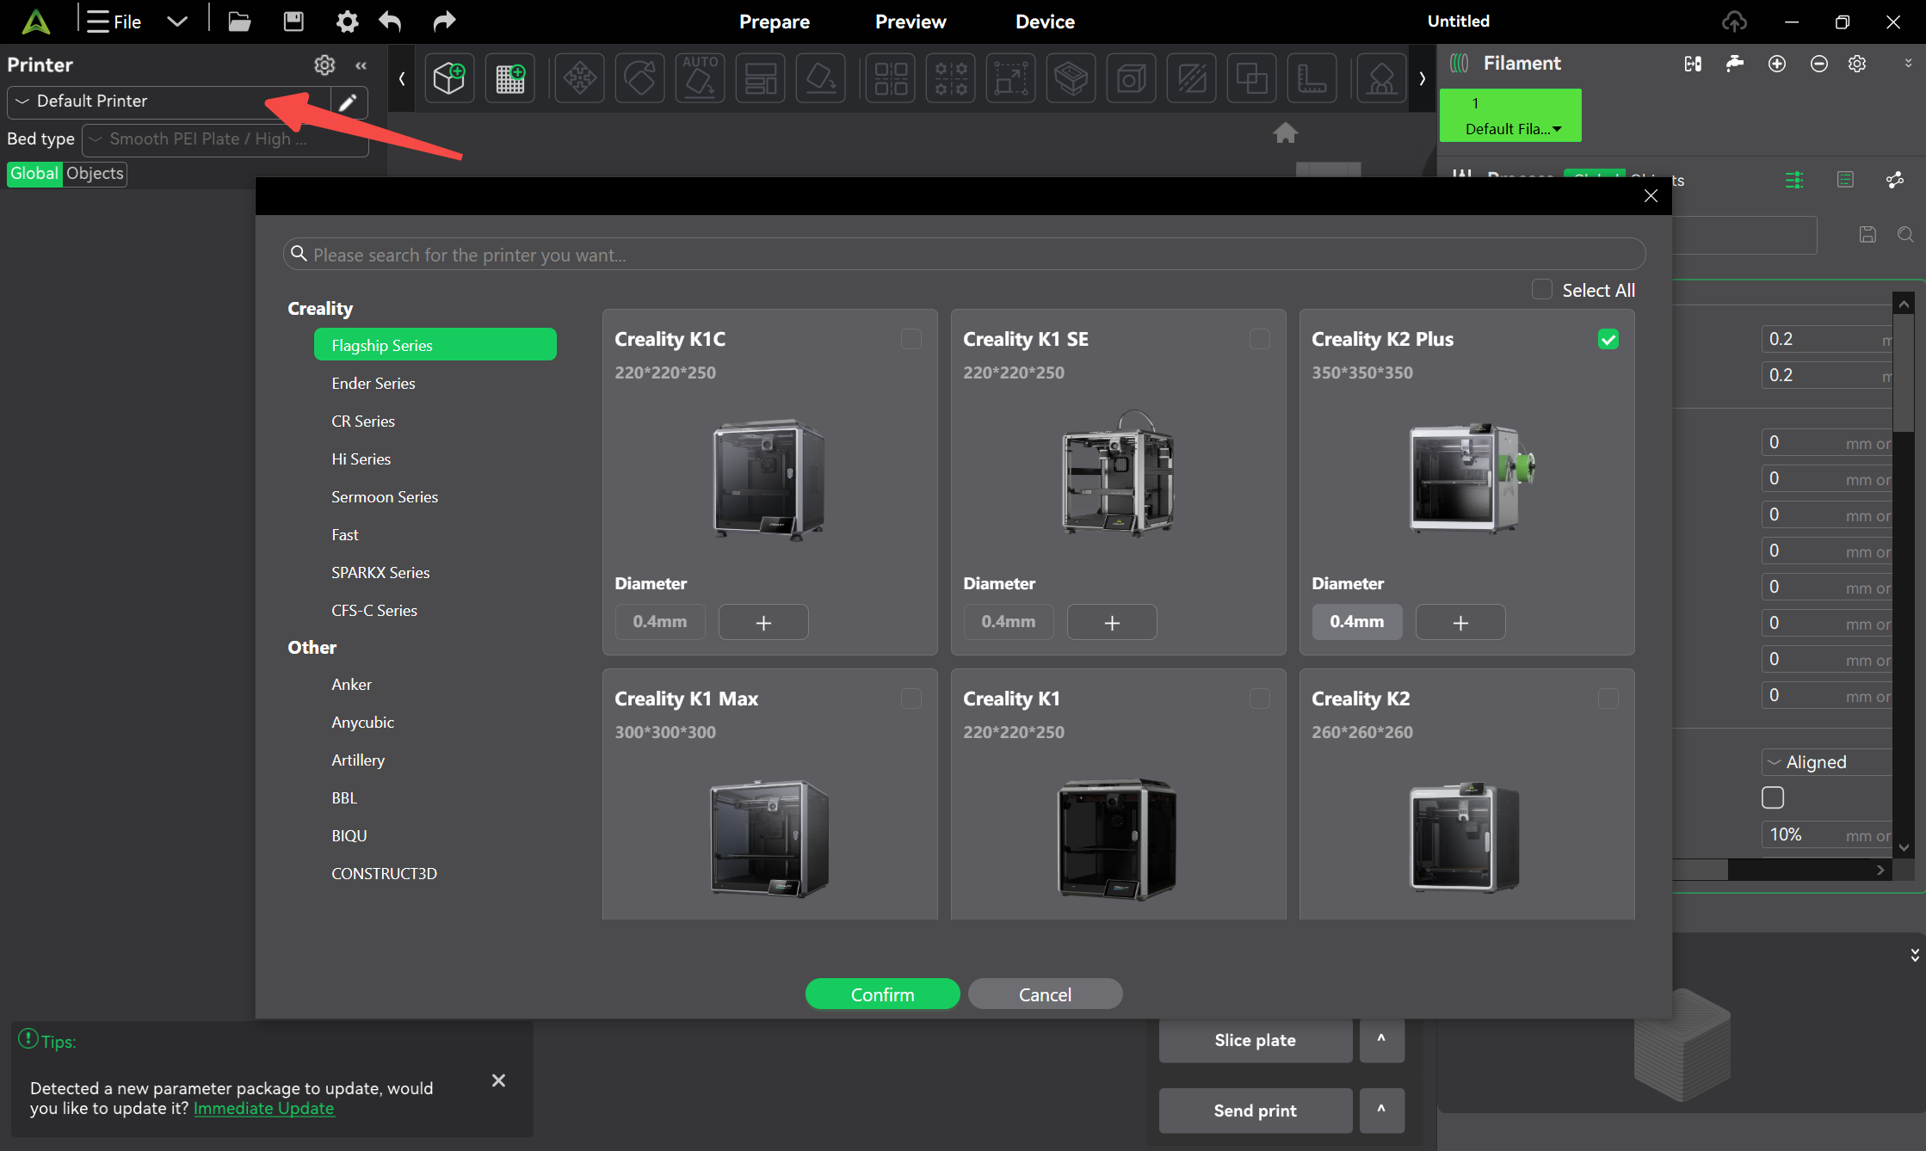Click the green filament 1 swatch
1926x1151 pixels.
[1510, 115]
